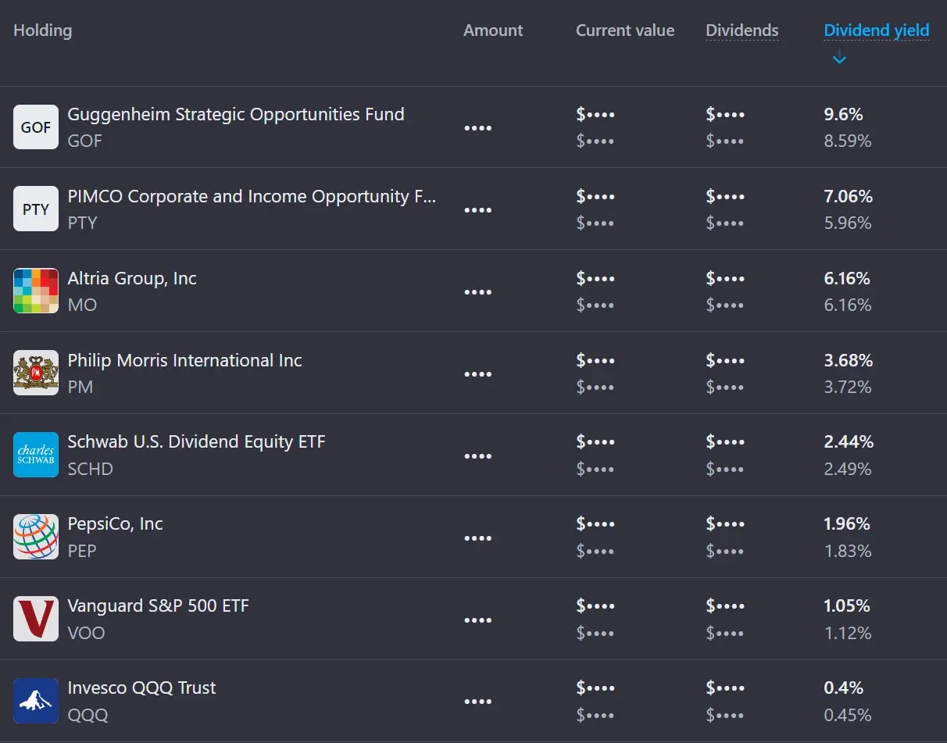Viewport: 947px width, 743px height.
Task: Open Altria Group, Inc holding
Action: (132, 278)
